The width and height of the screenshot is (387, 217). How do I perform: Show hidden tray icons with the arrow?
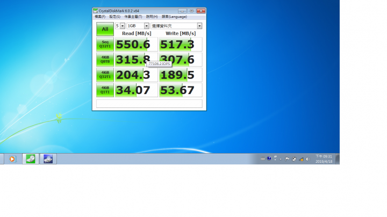(x=281, y=160)
